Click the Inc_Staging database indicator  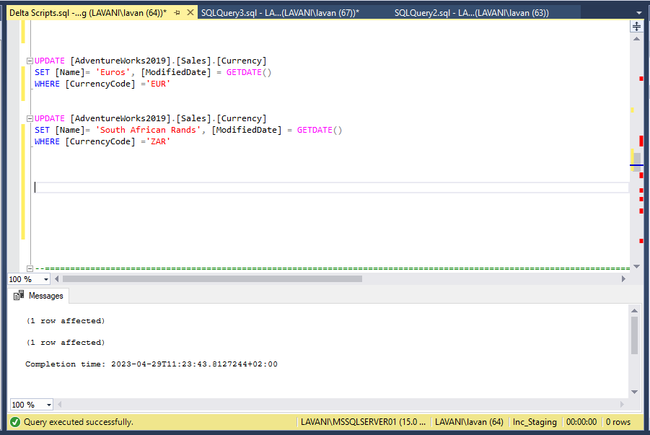(x=535, y=422)
